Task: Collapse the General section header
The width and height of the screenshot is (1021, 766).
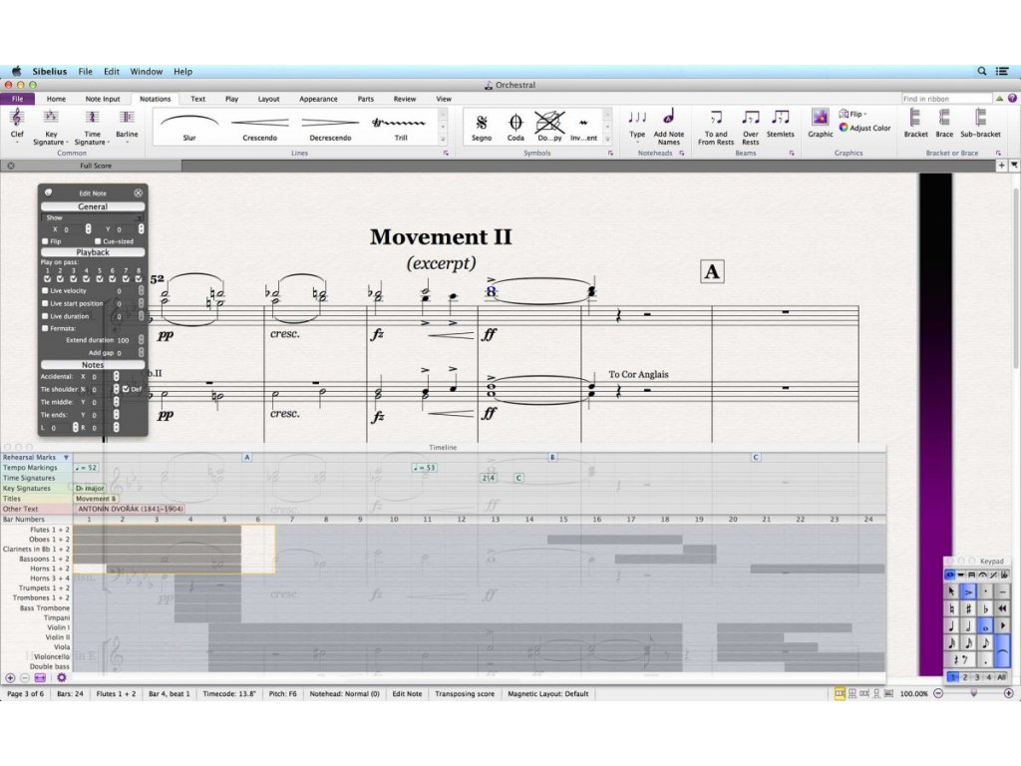Action: click(x=93, y=206)
